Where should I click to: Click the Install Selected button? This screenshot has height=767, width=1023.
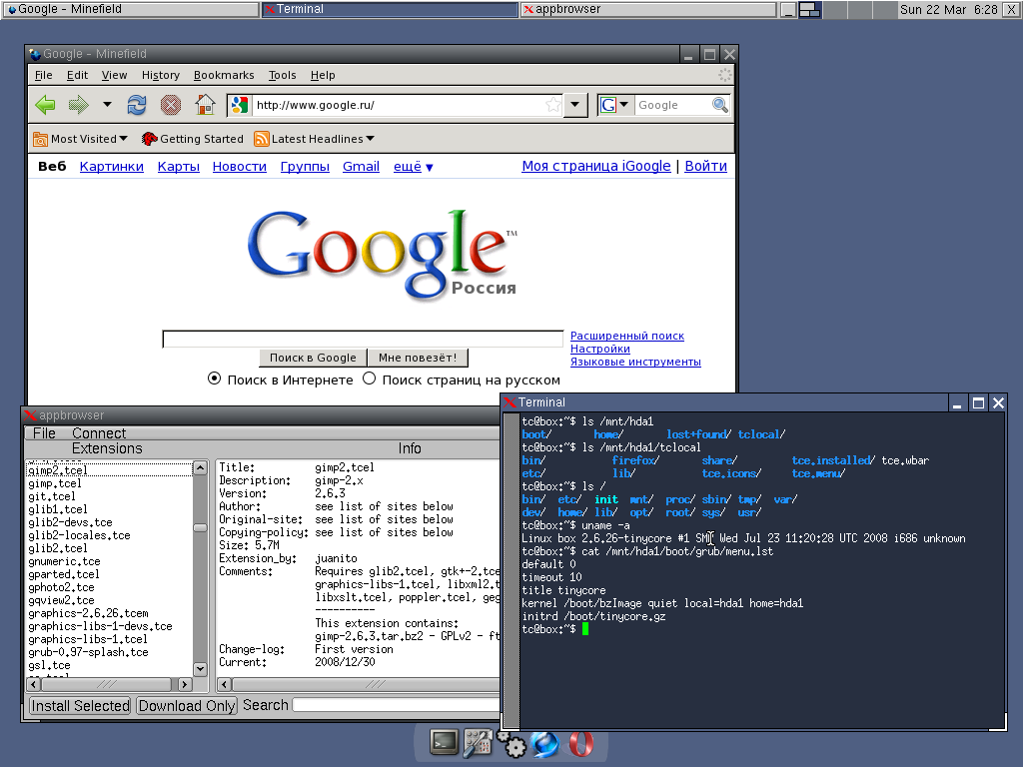pos(80,706)
